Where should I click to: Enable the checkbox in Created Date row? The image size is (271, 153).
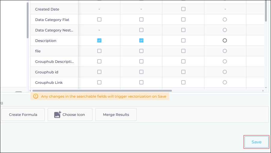[183, 9]
